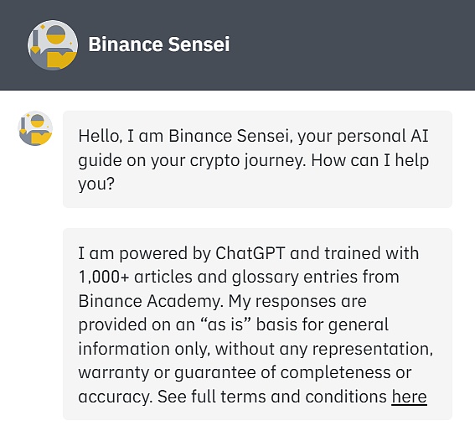Click the "1,000+ articles" text
The width and height of the screenshot is (475, 436).
point(136,278)
